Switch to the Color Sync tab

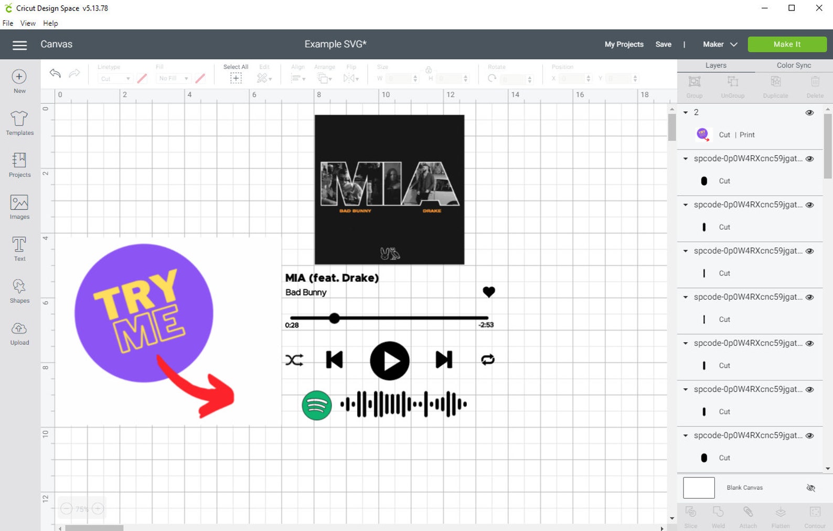click(794, 66)
